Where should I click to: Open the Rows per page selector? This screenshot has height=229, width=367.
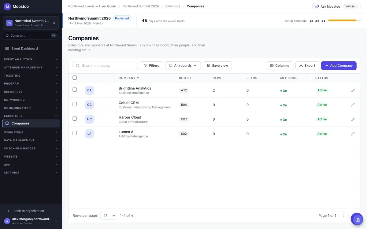point(108,216)
